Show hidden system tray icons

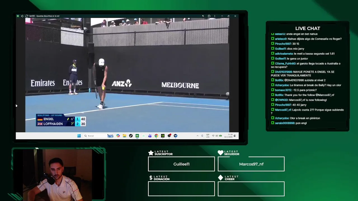(197, 136)
